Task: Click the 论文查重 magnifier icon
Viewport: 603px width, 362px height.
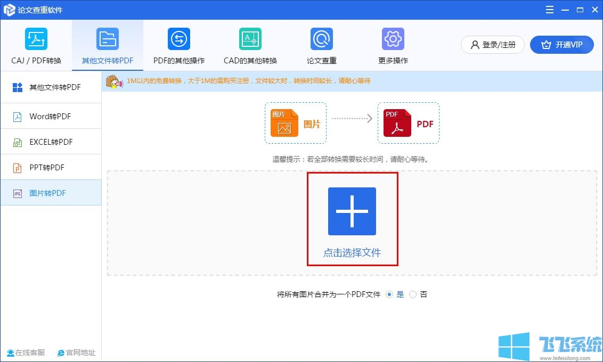Action: tap(321, 38)
